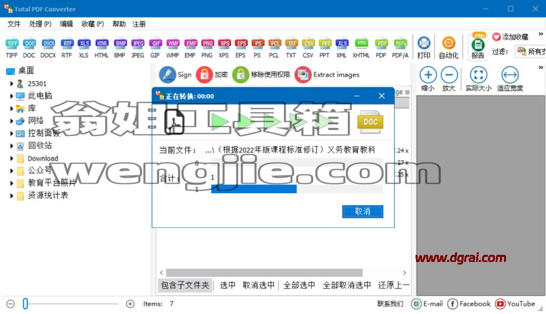The height and width of the screenshot is (314, 546).
Task: Open the 文件 menu
Action: point(14,24)
